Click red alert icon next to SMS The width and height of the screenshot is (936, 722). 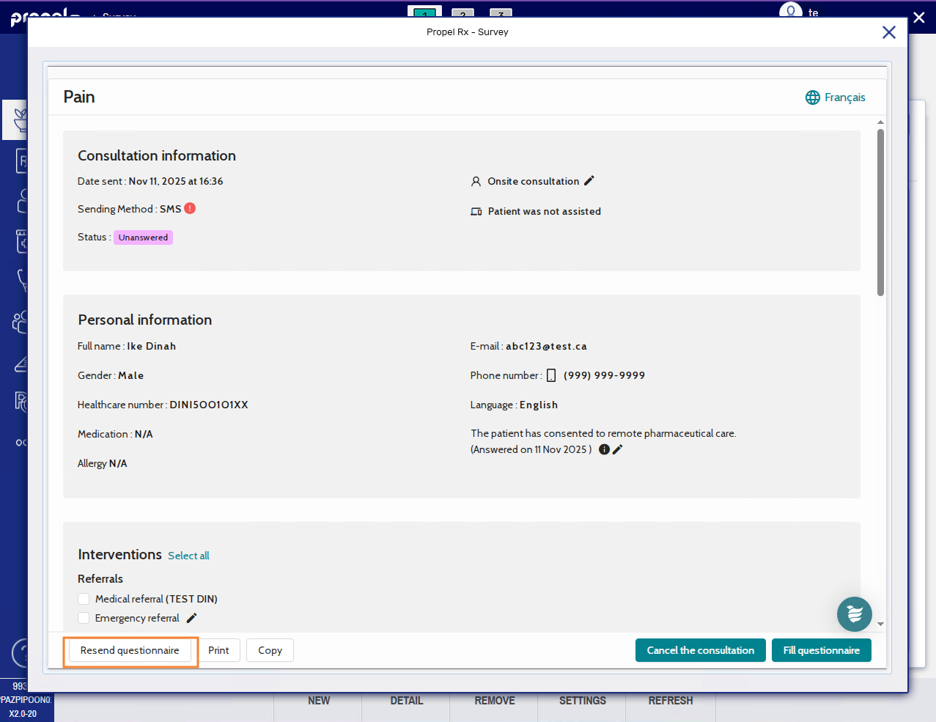(190, 208)
